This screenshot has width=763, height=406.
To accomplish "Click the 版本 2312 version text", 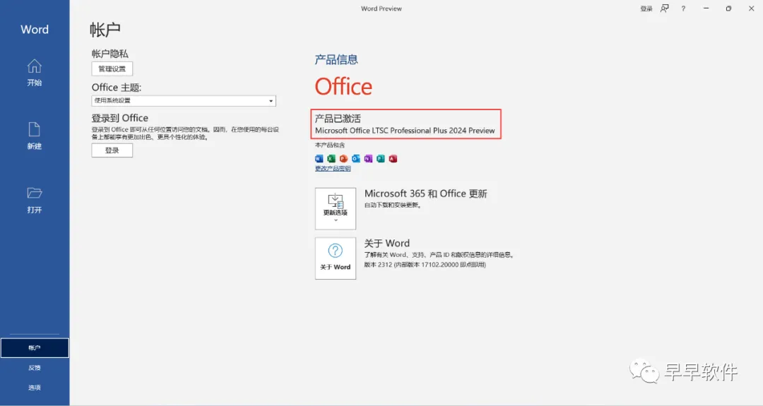I will 425,265.
